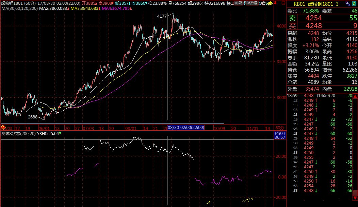Click the 均价 4215 average price
Image resolution: width=358 pixels, height=207 pixels.
(x=352, y=34)
